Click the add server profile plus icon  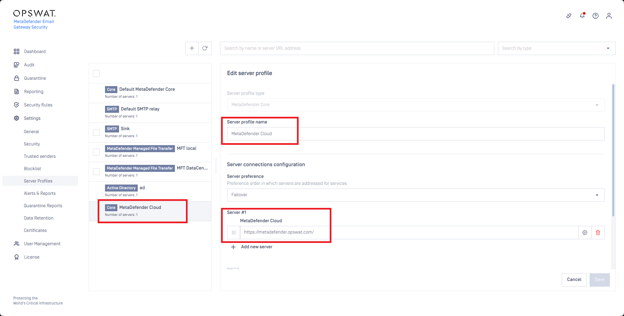click(x=192, y=48)
